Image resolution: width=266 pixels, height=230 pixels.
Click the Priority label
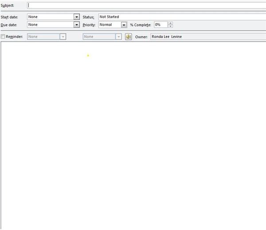pyautogui.click(x=89, y=25)
